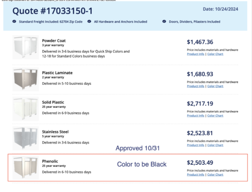The width and height of the screenshot is (252, 192).
Task: Open Color Chart link for Solid Plastic
Action: click(x=215, y=115)
